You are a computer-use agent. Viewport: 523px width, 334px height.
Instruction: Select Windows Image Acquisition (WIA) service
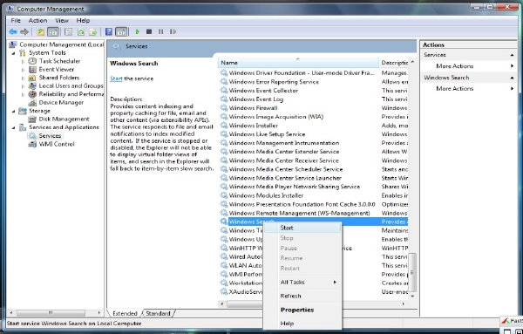click(314, 117)
